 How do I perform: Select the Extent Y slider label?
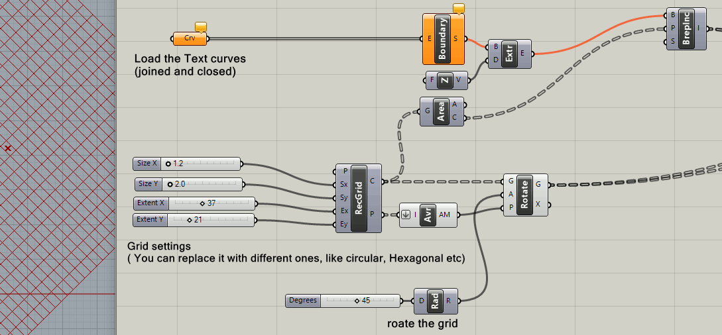[x=150, y=220]
